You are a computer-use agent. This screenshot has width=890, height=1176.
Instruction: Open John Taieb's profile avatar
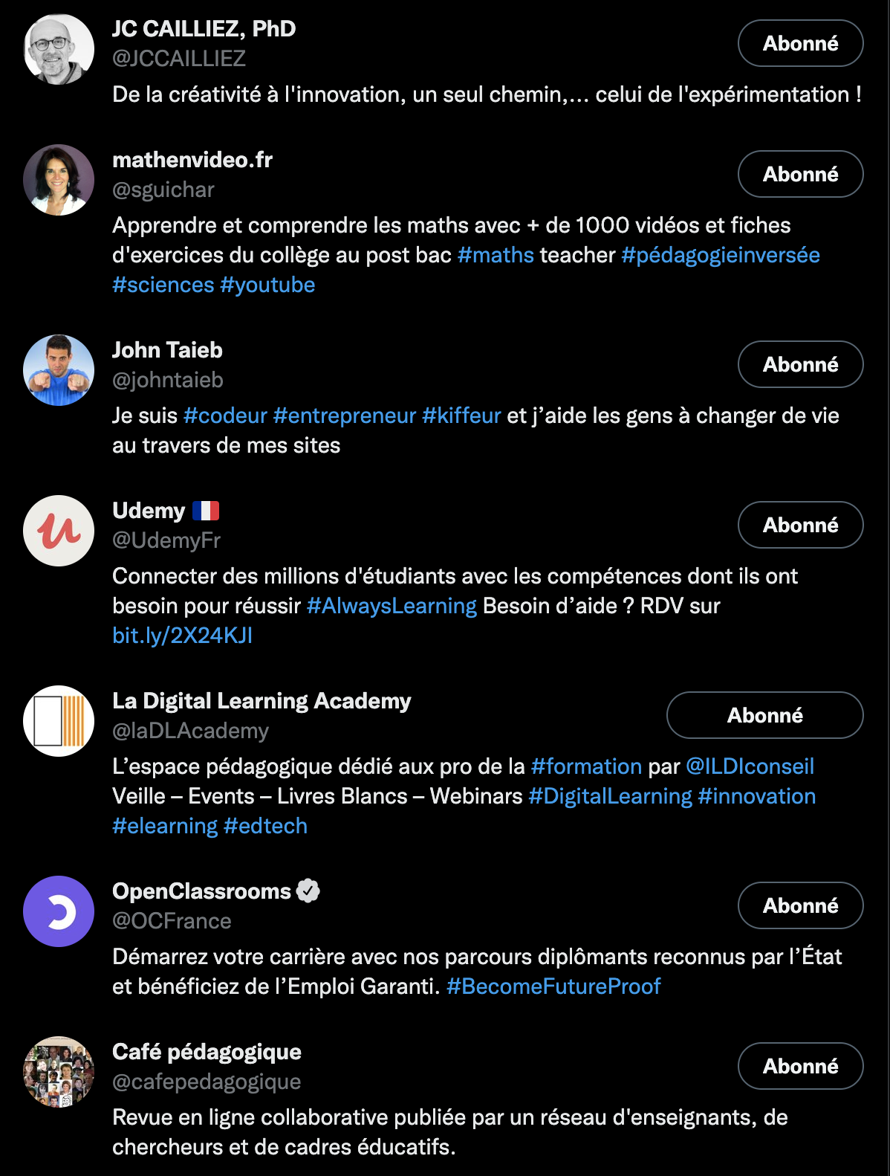(x=59, y=370)
